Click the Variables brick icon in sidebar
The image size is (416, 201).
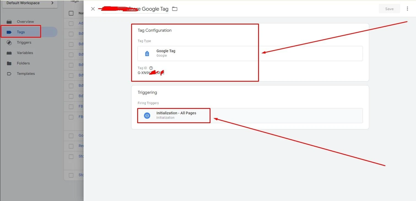(9, 53)
